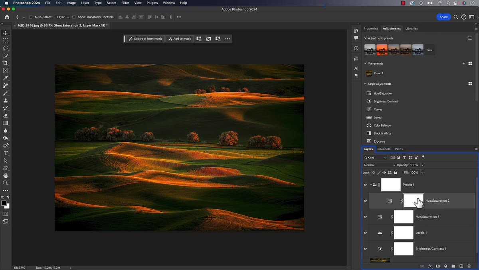The width and height of the screenshot is (479, 270).
Task: Click the Opacity 100% value field
Action: (x=414, y=165)
